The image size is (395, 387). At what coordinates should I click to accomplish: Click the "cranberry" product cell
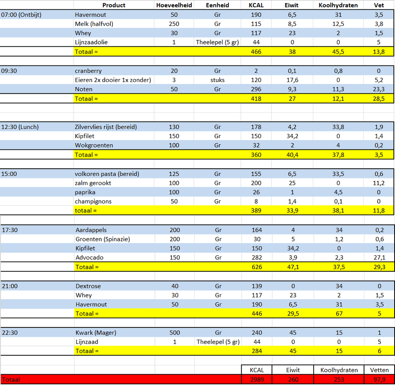click(x=88, y=71)
